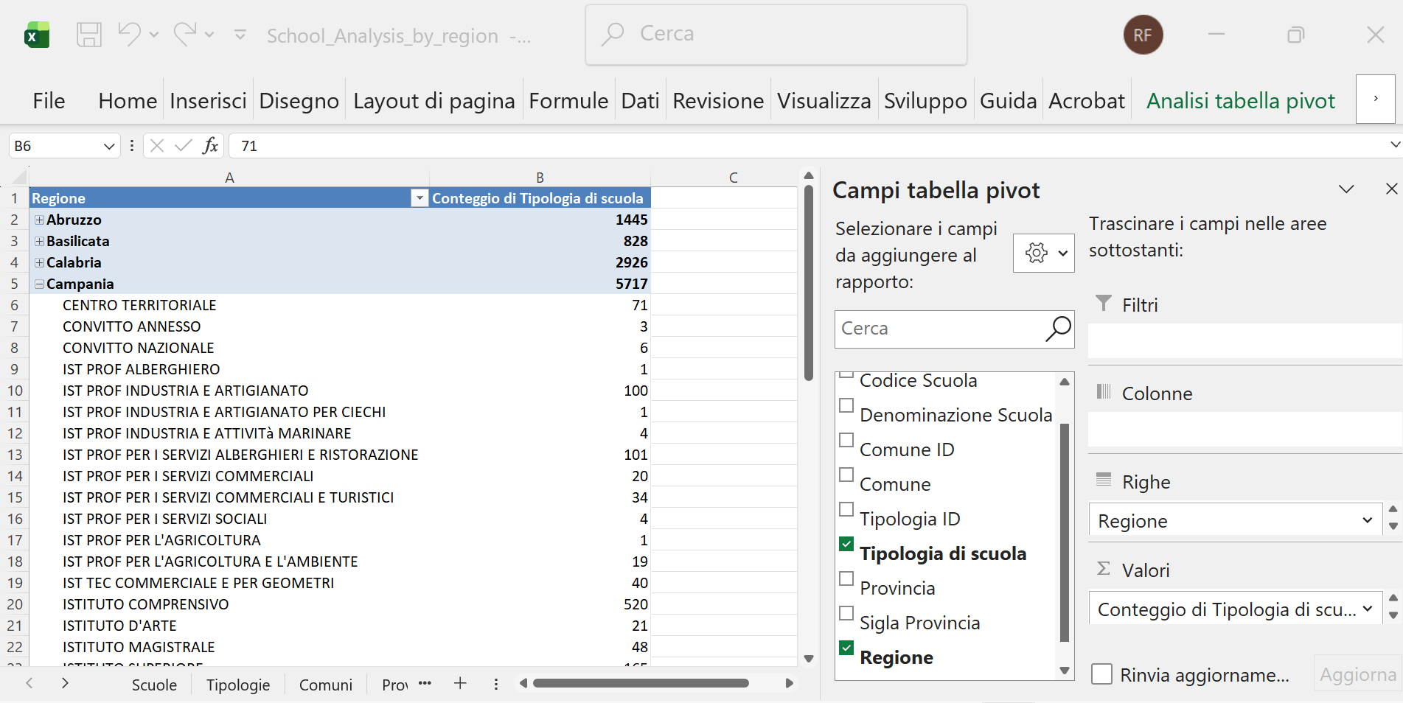Open the Regione filter dropdown in cell A1
1403x703 pixels.
418,197
